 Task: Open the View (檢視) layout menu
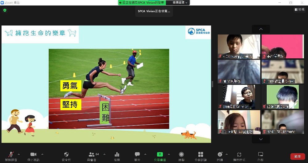click(299, 10)
